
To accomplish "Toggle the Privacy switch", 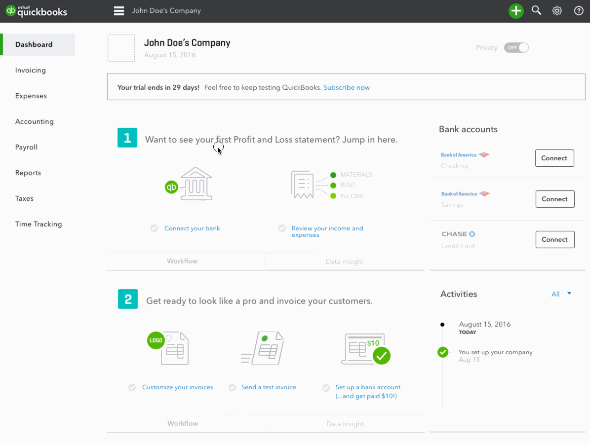I will [516, 48].
